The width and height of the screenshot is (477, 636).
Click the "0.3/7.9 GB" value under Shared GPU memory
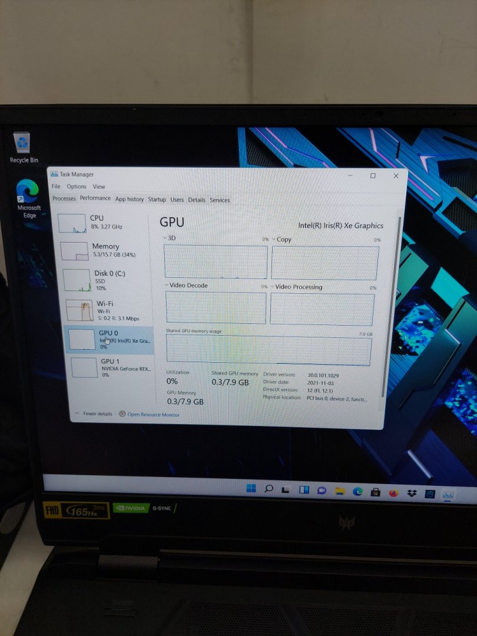pyautogui.click(x=230, y=383)
